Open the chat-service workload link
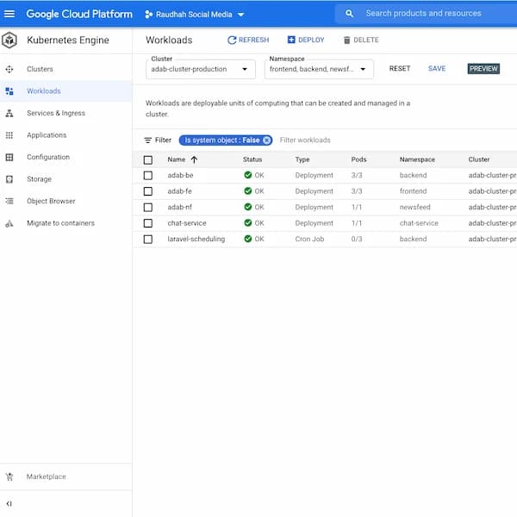Image resolution: width=517 pixels, height=517 pixels. [187, 223]
